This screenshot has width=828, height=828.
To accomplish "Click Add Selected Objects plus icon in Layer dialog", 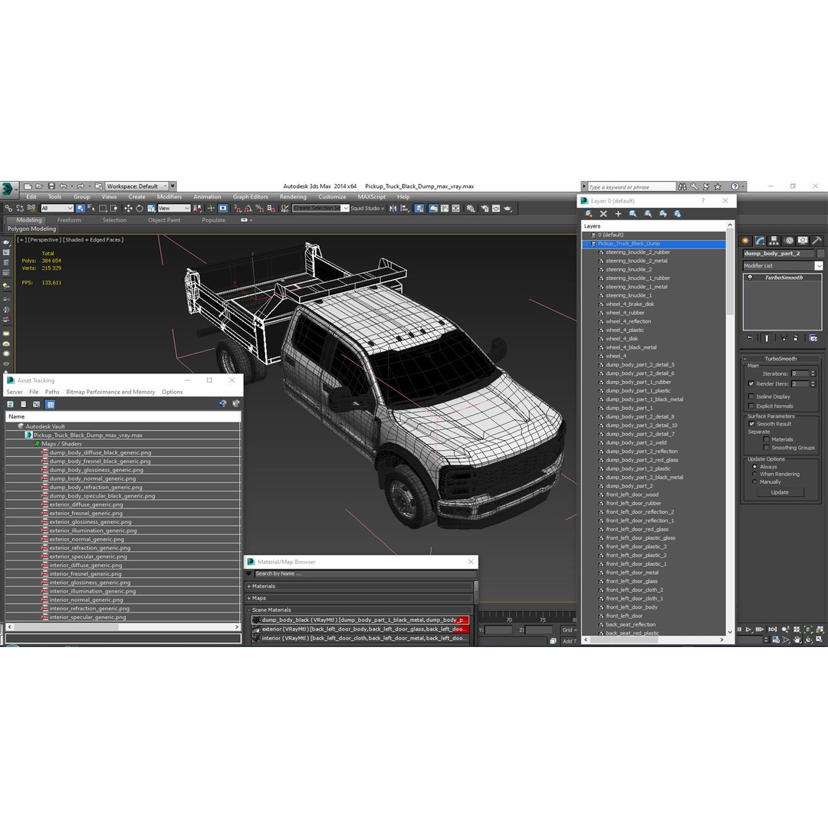I will coord(618,214).
